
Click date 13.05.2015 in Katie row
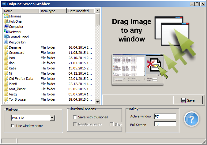(x=80, y=68)
